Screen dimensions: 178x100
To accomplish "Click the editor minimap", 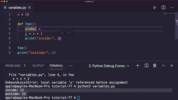I will pos(169,14).
